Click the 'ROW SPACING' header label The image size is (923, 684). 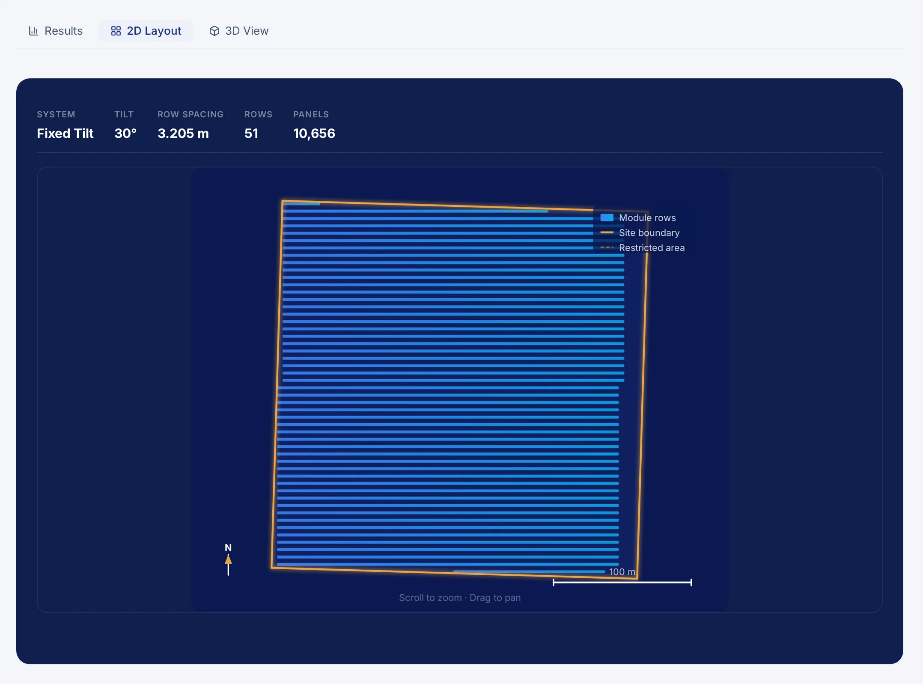pyautogui.click(x=191, y=114)
